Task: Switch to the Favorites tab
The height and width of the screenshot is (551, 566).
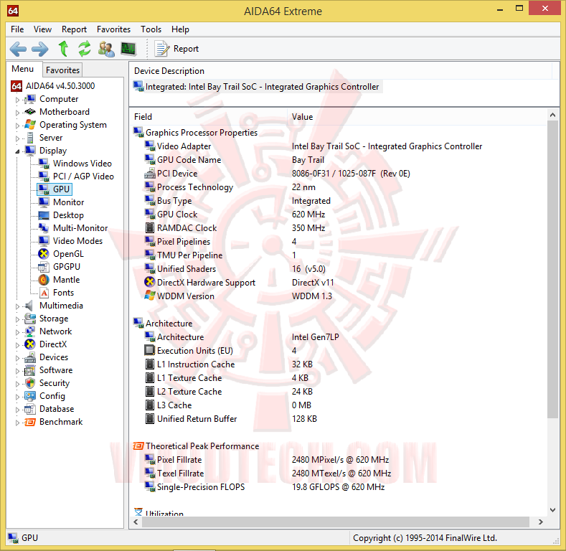Action: (x=62, y=70)
